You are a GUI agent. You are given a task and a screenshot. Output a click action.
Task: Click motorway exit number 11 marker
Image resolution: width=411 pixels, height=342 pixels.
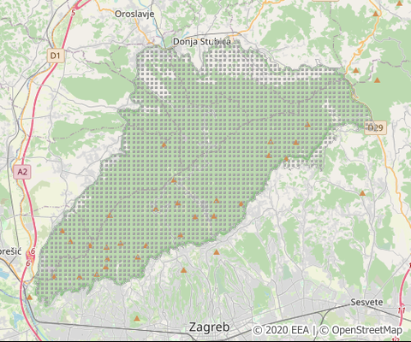coord(402,310)
